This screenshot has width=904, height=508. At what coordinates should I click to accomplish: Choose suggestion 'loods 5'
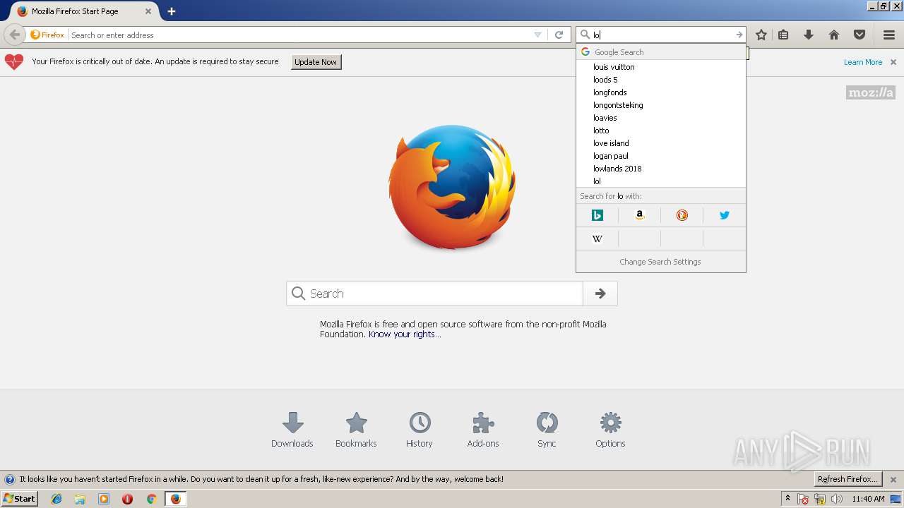tap(661, 80)
